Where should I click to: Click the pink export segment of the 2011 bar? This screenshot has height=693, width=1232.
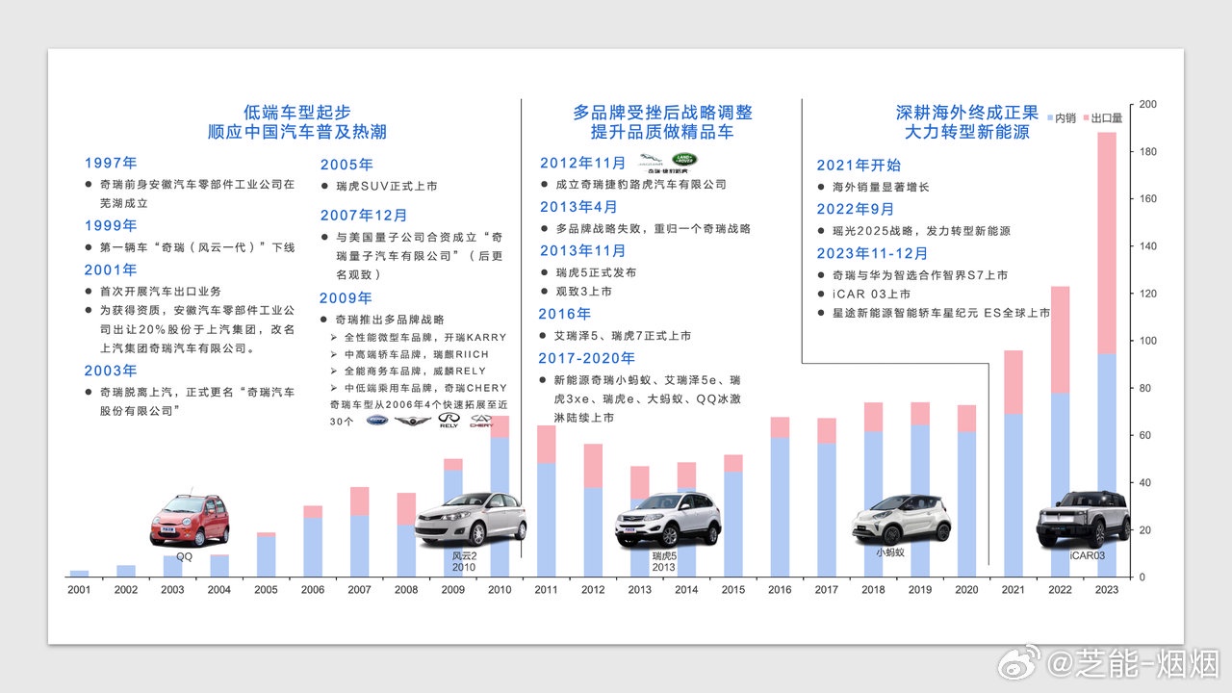point(546,444)
